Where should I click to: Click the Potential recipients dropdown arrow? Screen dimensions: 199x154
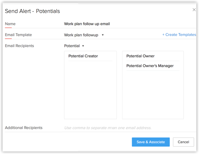pyautogui.click(x=83, y=46)
